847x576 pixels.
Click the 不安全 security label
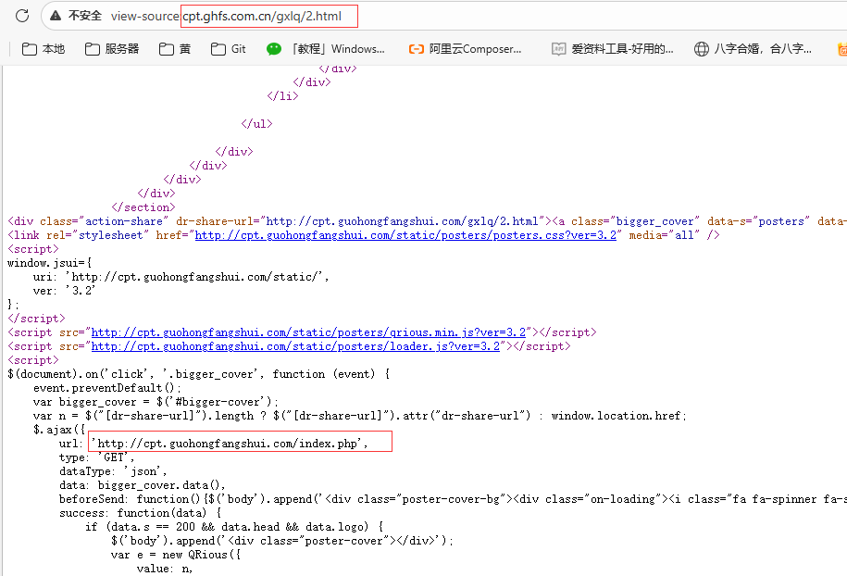click(x=85, y=16)
